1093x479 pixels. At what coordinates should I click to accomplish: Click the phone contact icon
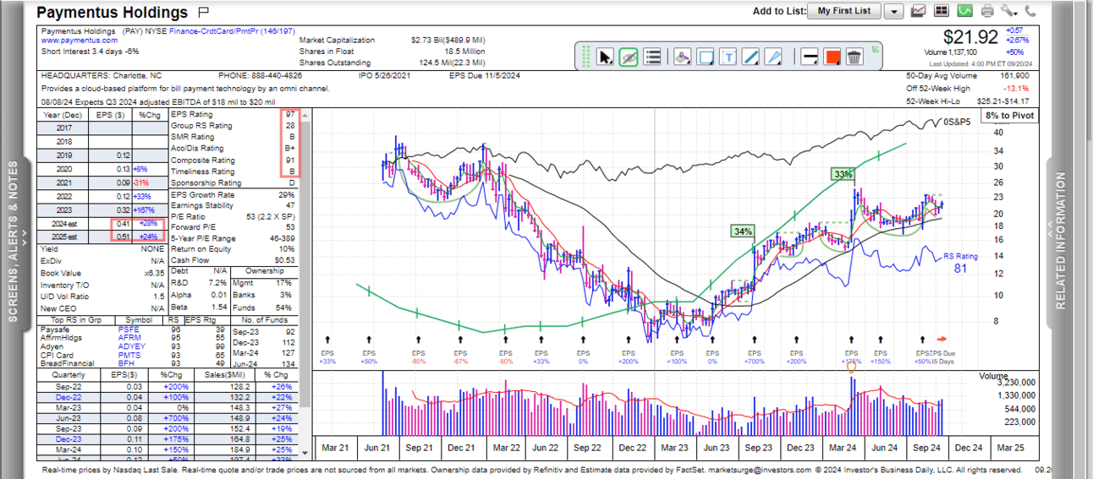(1030, 11)
